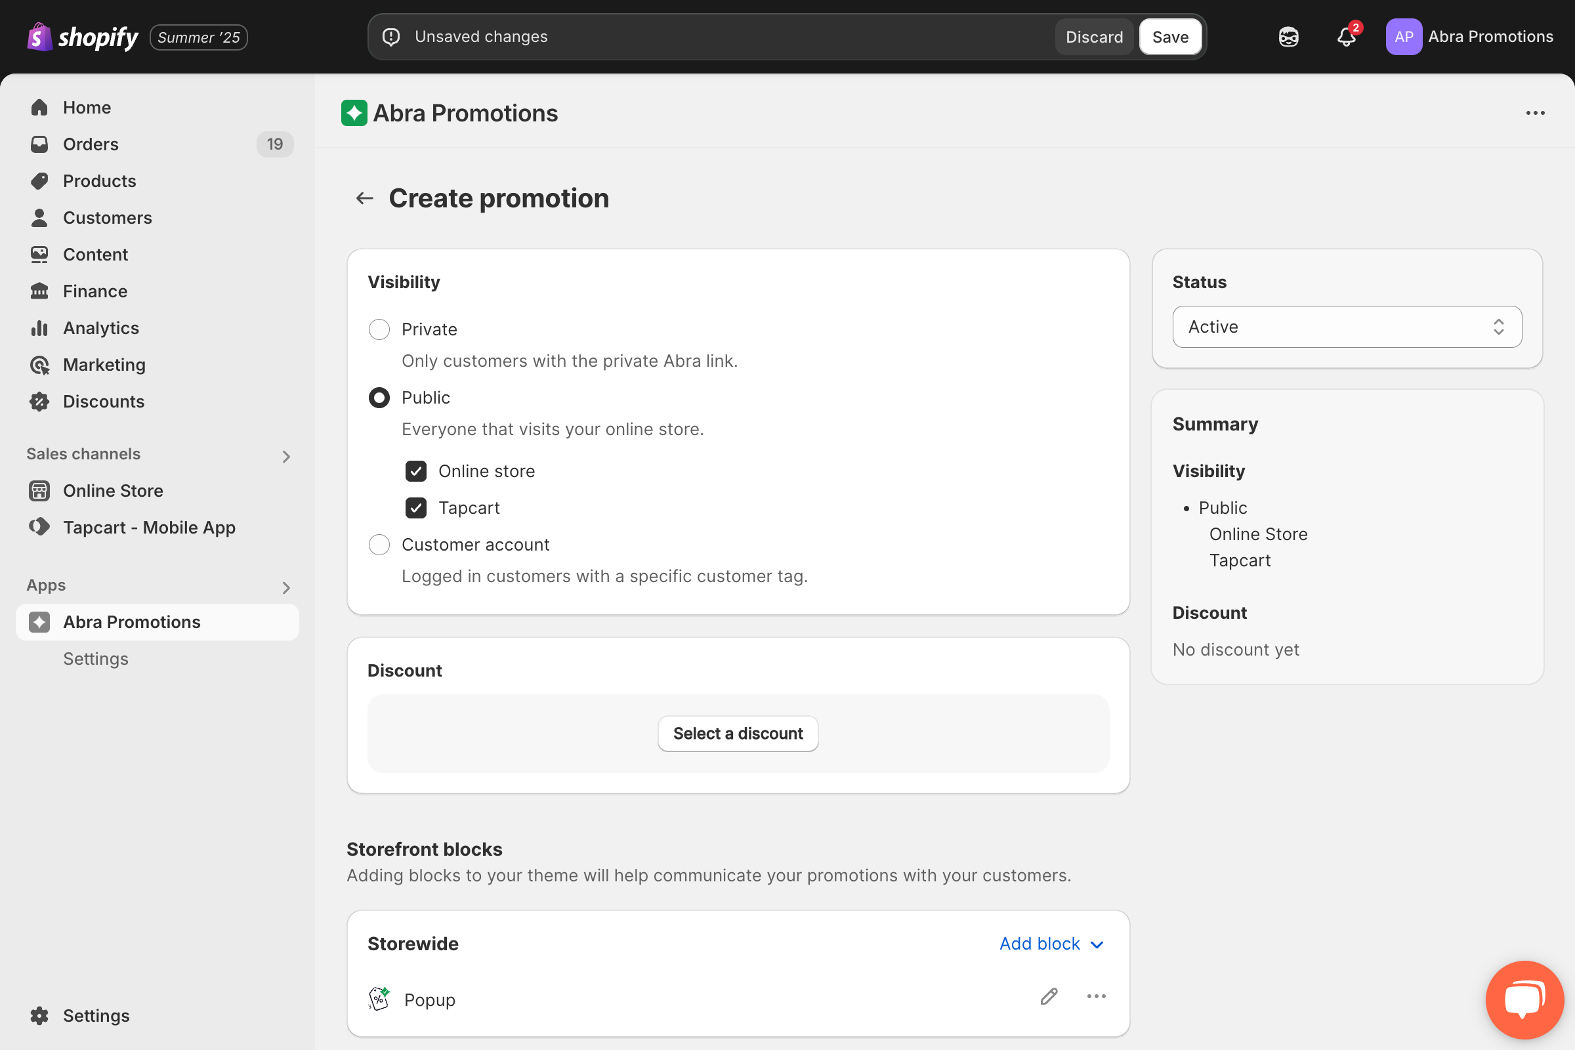
Task: Open Abra Promotions account menu
Action: coord(1470,37)
